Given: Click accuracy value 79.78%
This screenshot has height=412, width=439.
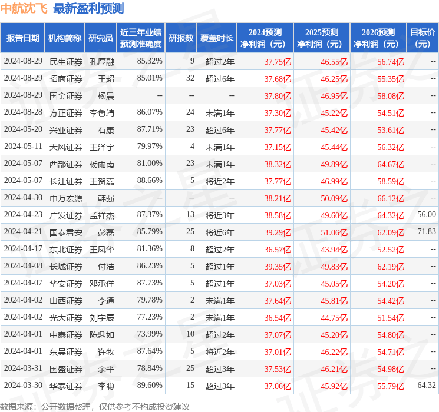Looking at the screenshot, I should 150,300.
